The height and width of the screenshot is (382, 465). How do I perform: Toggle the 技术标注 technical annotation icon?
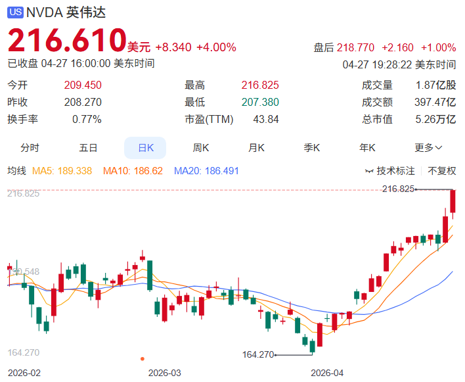370,171
